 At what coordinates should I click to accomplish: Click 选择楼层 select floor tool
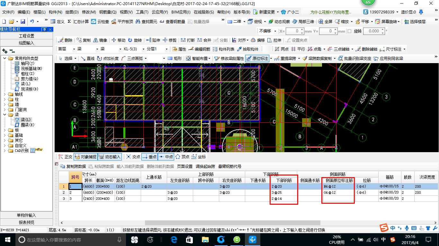pos(415,21)
